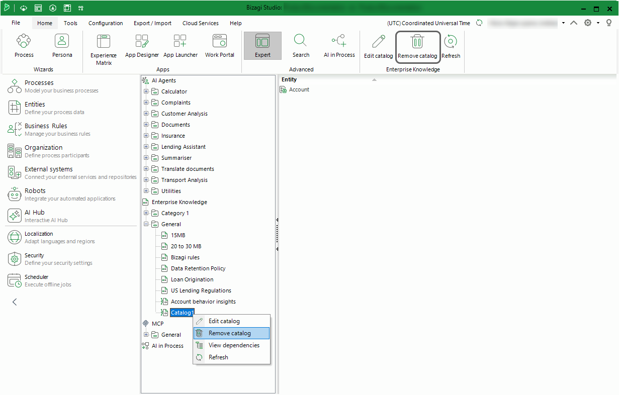Viewport: 619px width, 395px height.
Task: Select AI in Process ribbon icon
Action: [x=339, y=46]
